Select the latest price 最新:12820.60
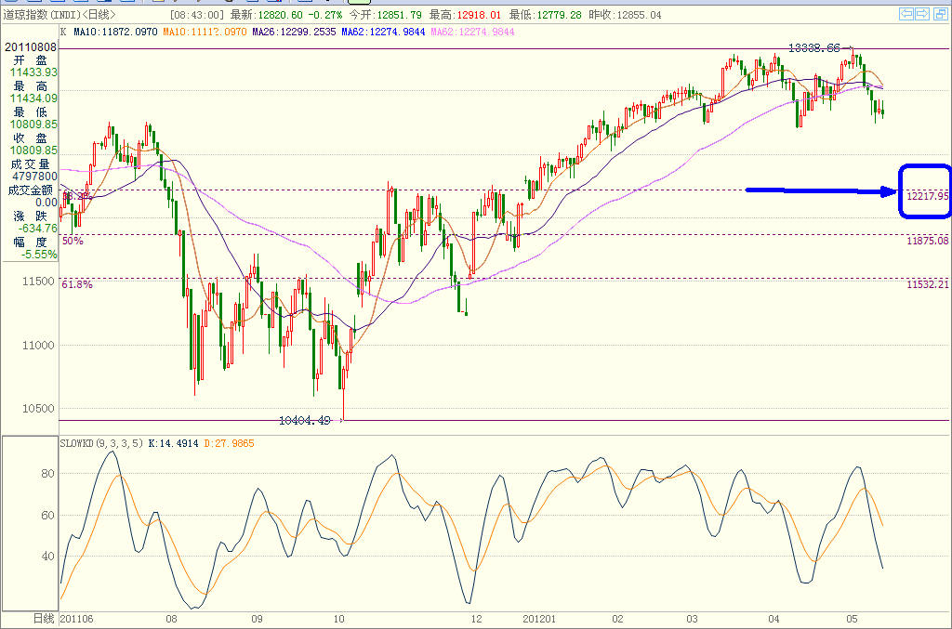This screenshot has height=629, width=952. [266, 15]
